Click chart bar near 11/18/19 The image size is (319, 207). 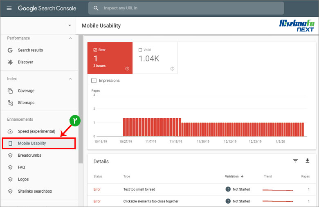[176, 127]
